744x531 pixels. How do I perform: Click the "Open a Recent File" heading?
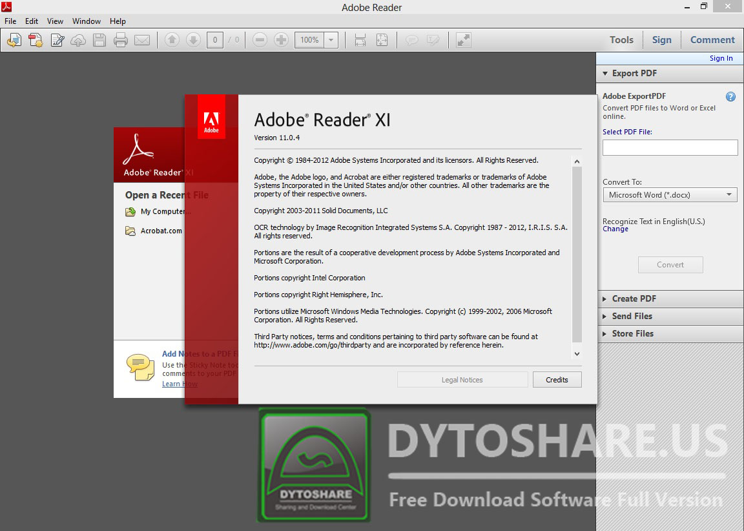[x=167, y=195]
